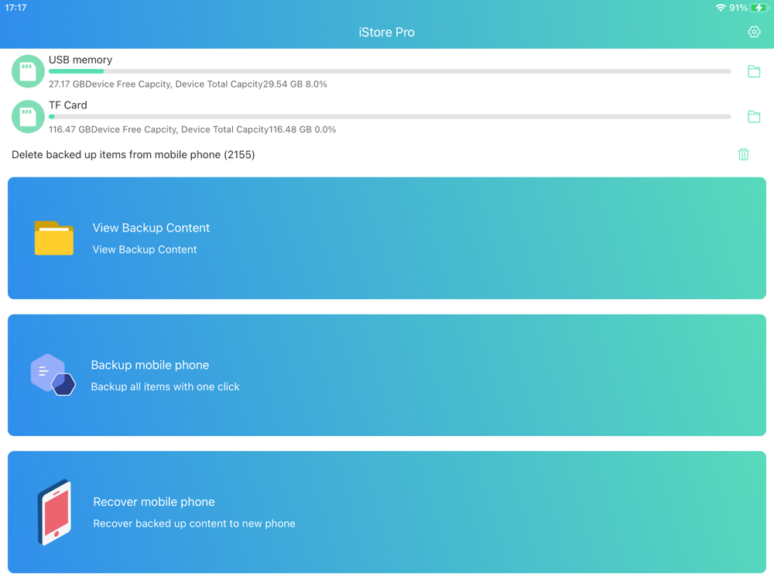Click the TF Card 116.47 GB capacity text
The width and height of the screenshot is (774, 581).
click(192, 129)
